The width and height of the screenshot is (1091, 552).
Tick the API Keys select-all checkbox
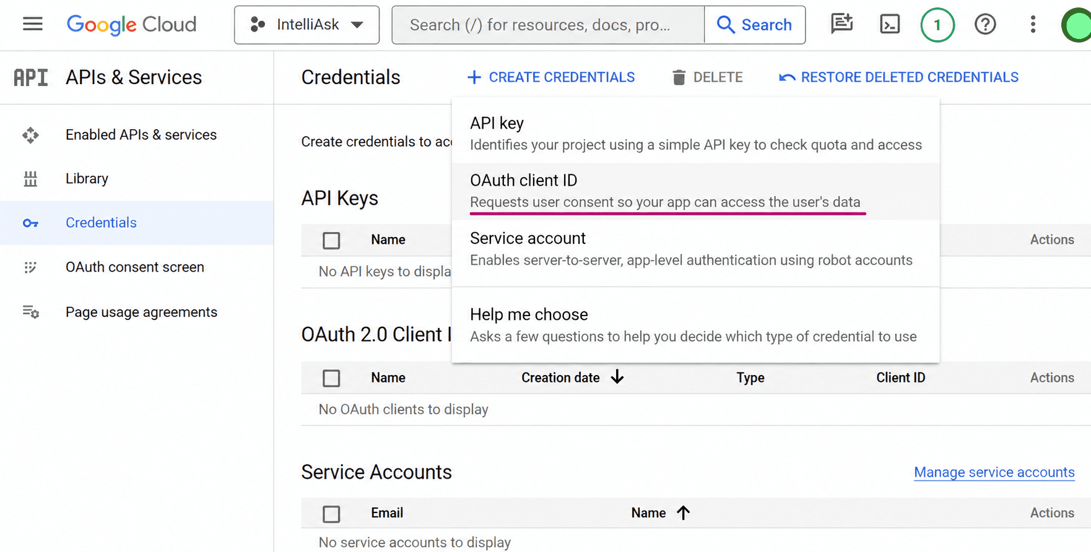(331, 240)
